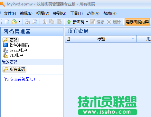Select 密码 in the sidebar
The image size is (151, 117).
[10, 40]
